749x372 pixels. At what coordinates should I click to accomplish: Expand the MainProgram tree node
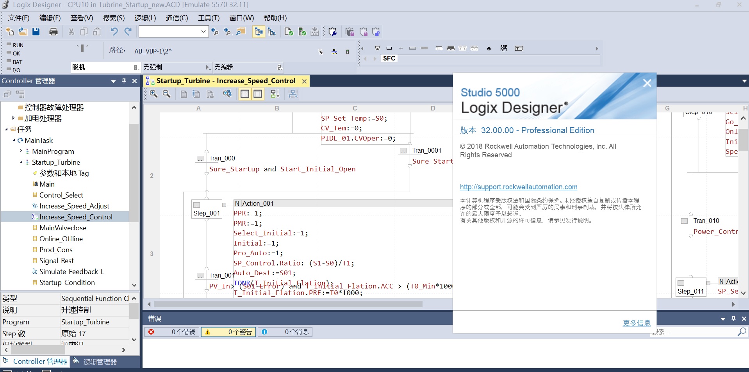pyautogui.click(x=21, y=151)
